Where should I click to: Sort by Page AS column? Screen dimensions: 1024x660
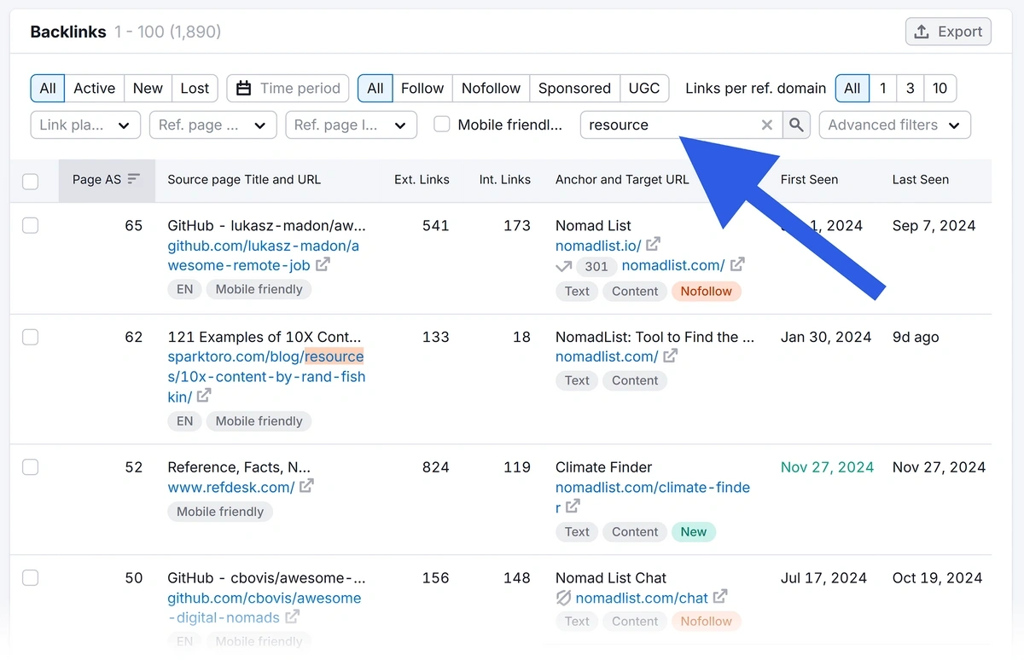coord(107,179)
